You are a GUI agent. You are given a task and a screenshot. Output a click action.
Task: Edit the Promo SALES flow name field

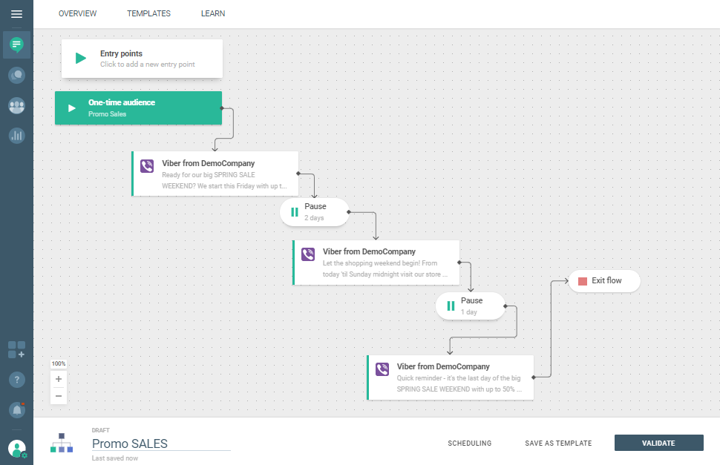click(x=160, y=443)
